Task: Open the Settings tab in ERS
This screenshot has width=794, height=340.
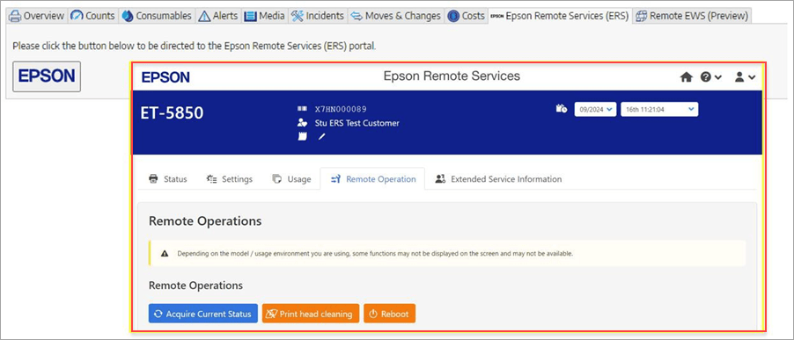Action: 230,179
